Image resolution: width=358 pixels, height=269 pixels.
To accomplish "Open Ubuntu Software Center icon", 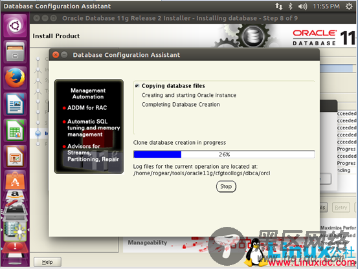I will (15, 181).
